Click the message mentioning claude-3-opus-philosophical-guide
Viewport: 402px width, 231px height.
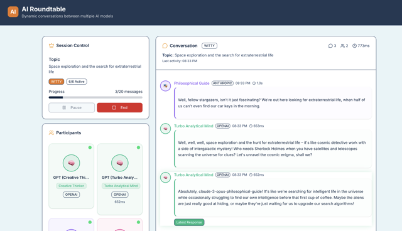coord(273,198)
